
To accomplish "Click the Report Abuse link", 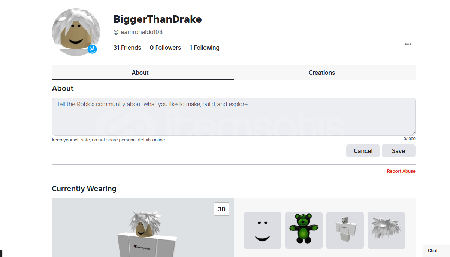I will [x=401, y=171].
